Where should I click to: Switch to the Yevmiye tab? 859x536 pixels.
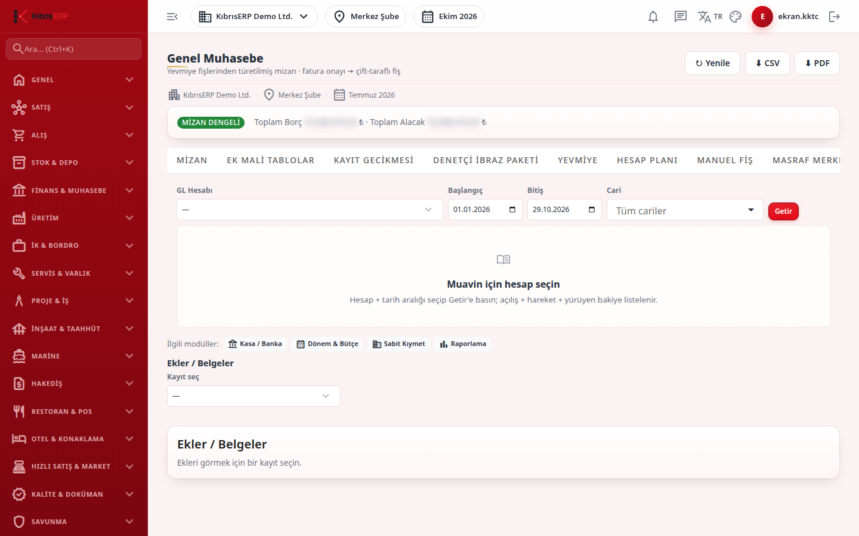coord(577,160)
